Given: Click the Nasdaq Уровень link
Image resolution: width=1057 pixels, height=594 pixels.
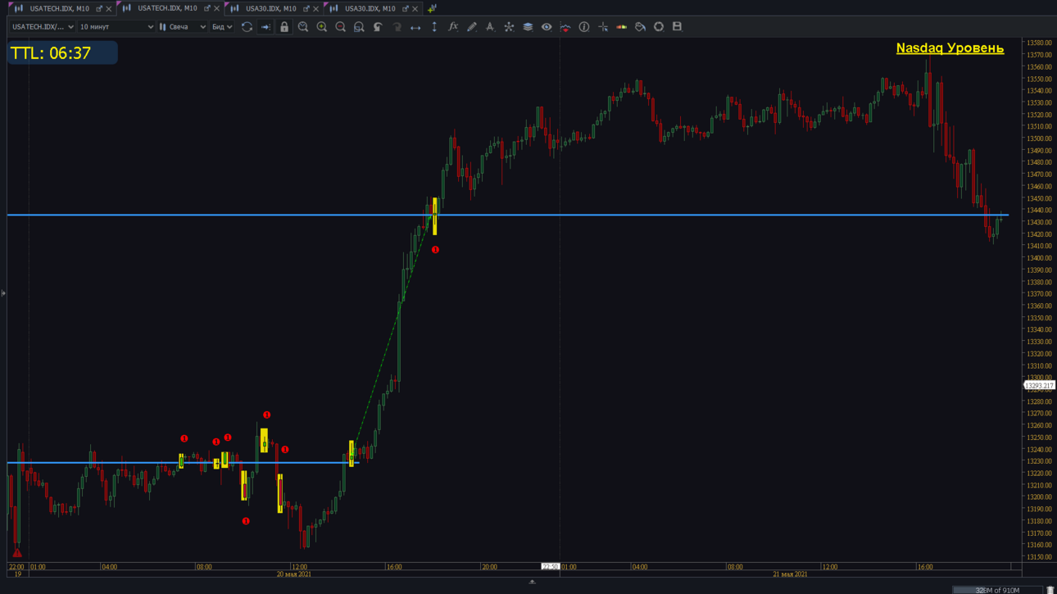Looking at the screenshot, I should (950, 48).
